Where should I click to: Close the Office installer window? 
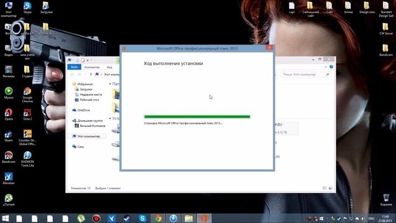coord(269,48)
